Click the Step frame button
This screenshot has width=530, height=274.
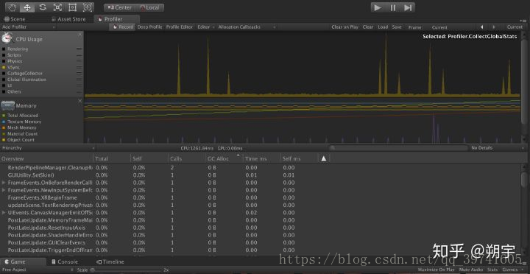coord(408,7)
